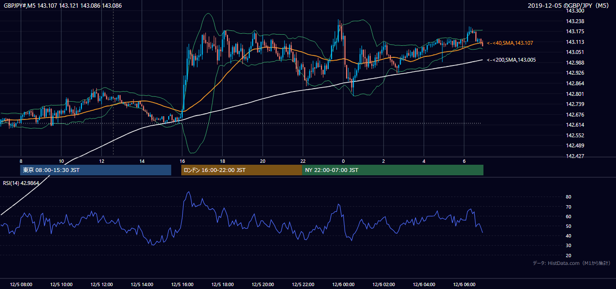This screenshot has height=289, width=616.
Task: Click price axis value 142.427
Action: (575, 157)
